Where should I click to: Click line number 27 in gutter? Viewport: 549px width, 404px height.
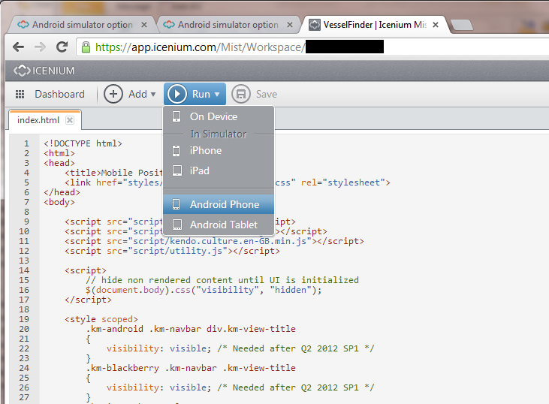click(24, 397)
